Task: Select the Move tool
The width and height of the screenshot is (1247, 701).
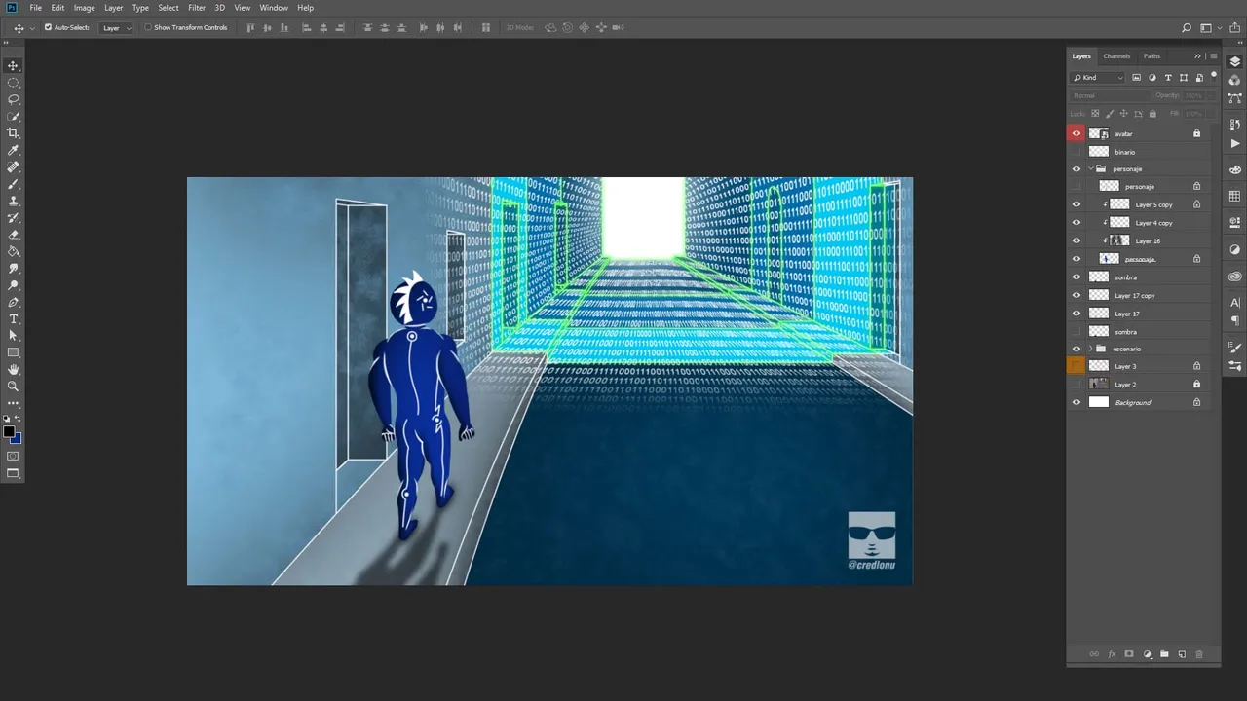Action: [13, 65]
